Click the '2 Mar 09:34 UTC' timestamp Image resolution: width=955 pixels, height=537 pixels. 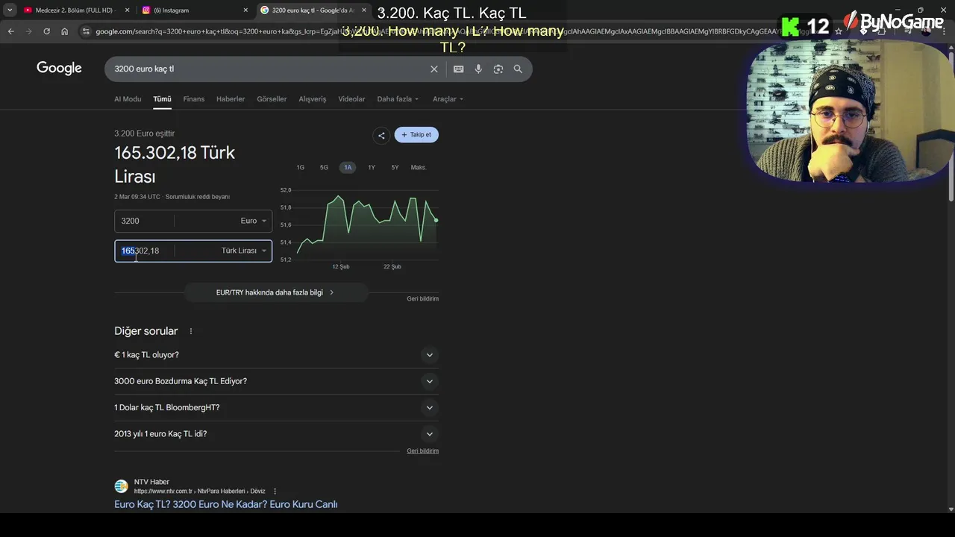click(137, 197)
